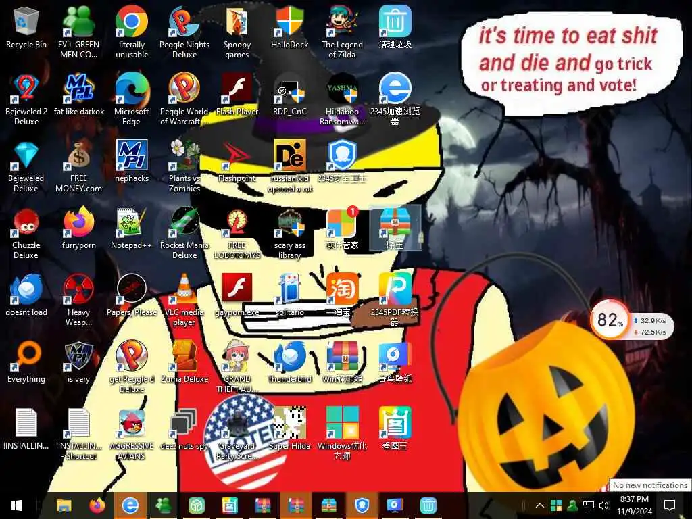Open The Legend of Zilda icon
This screenshot has width=692, height=519.
click(x=342, y=32)
